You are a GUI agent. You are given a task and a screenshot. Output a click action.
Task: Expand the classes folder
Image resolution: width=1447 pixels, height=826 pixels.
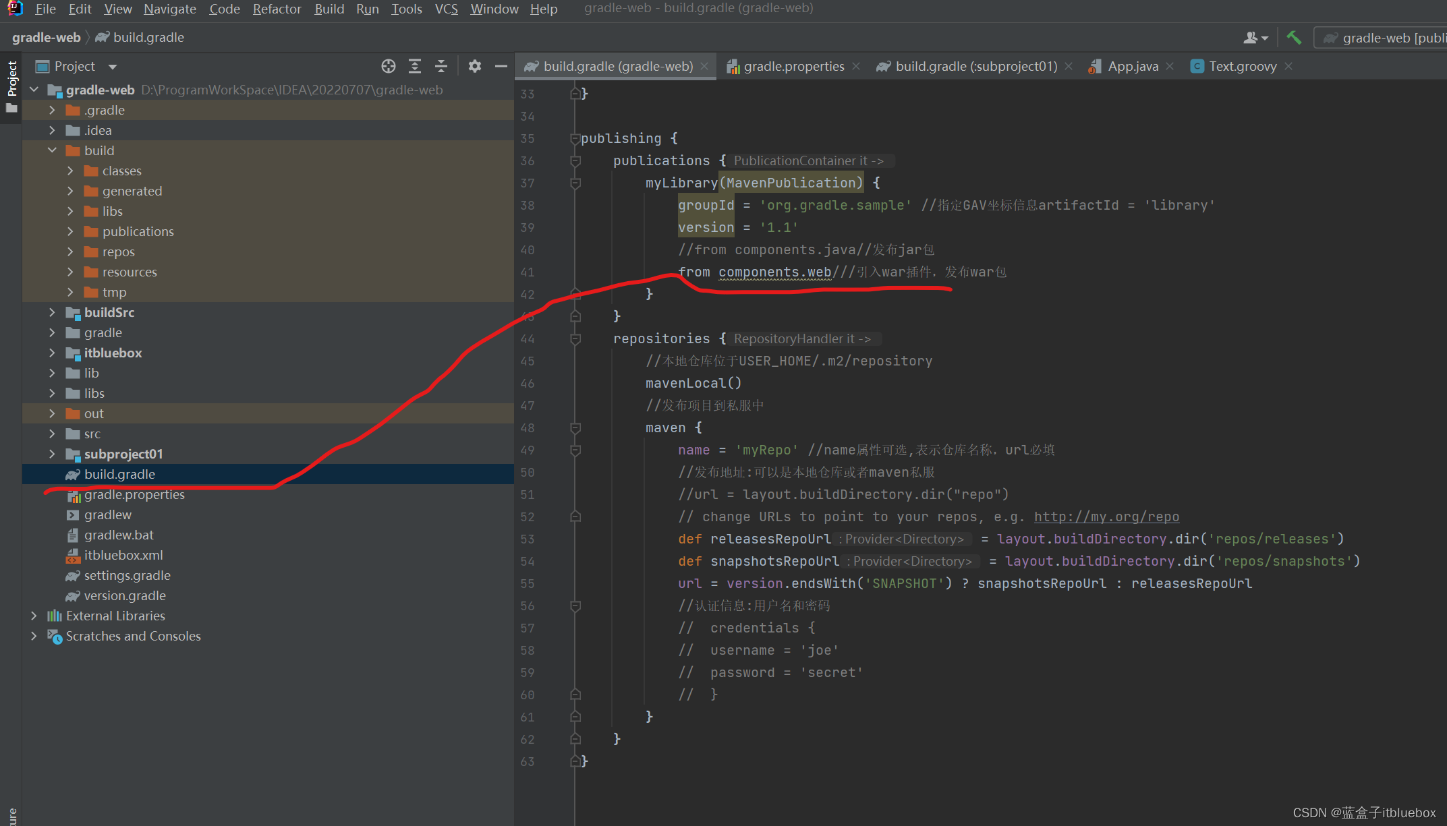click(70, 171)
